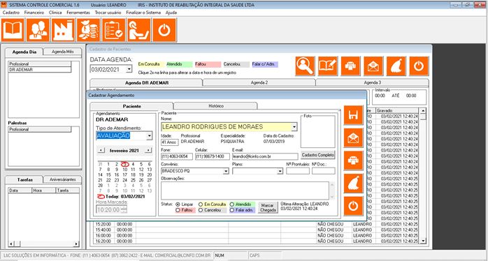The image size is (488, 261).
Task: Click the Celular input field
Action: (x=213, y=156)
